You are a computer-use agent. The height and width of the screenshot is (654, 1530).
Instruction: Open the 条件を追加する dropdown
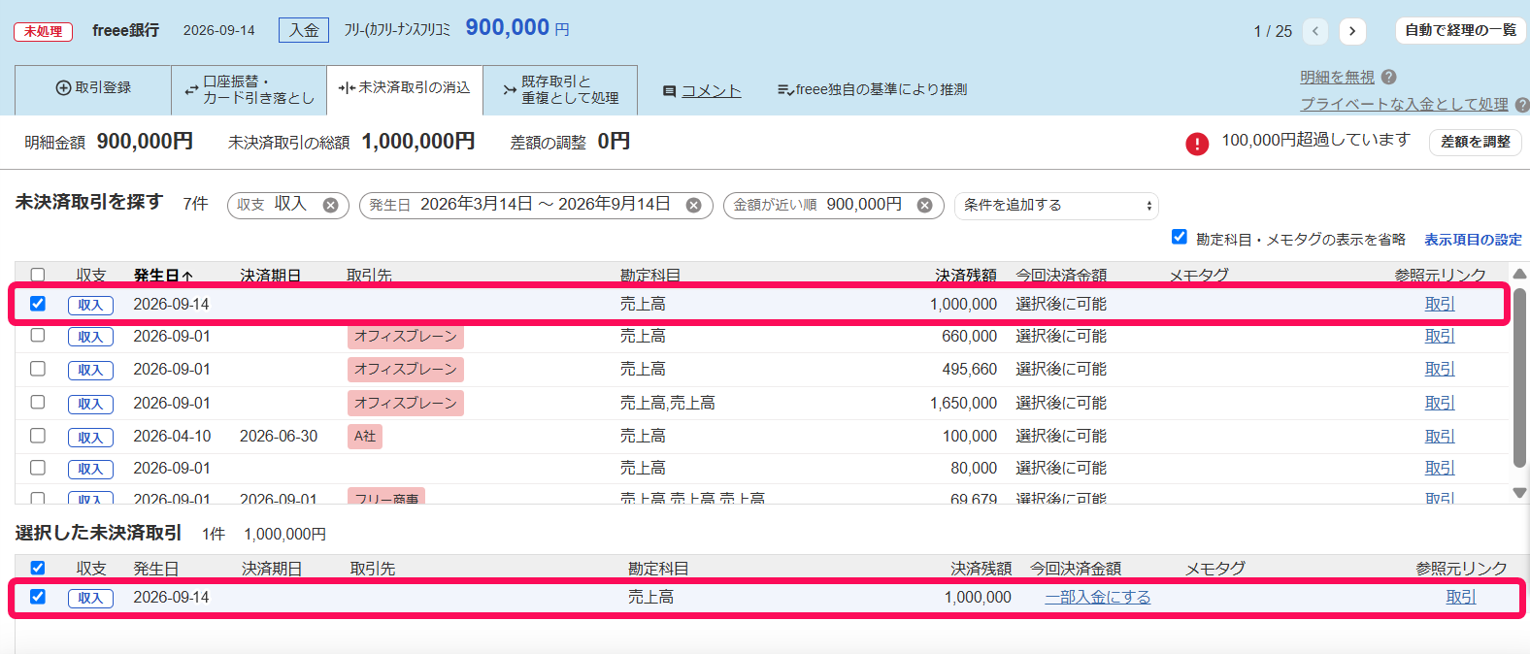(x=1056, y=205)
